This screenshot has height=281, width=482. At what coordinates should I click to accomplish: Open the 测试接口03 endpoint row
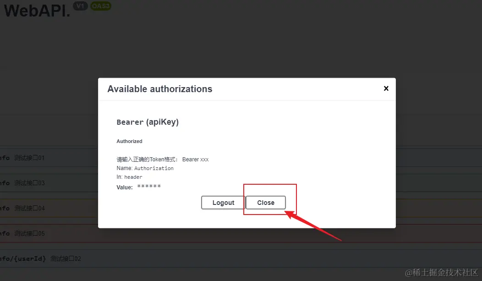(49, 183)
